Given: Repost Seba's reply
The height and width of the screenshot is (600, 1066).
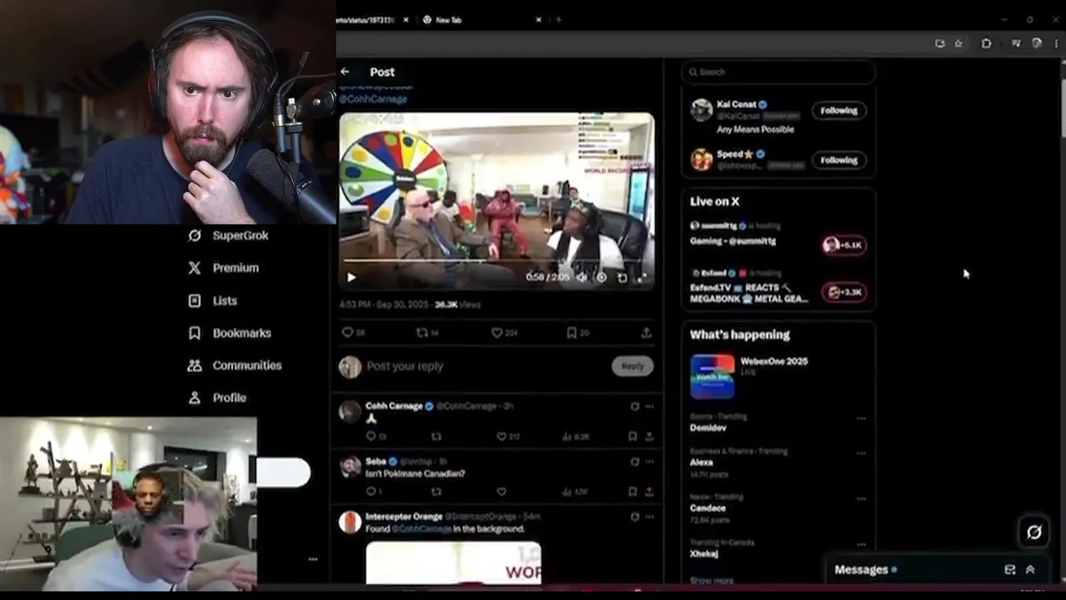Looking at the screenshot, I should click(436, 492).
